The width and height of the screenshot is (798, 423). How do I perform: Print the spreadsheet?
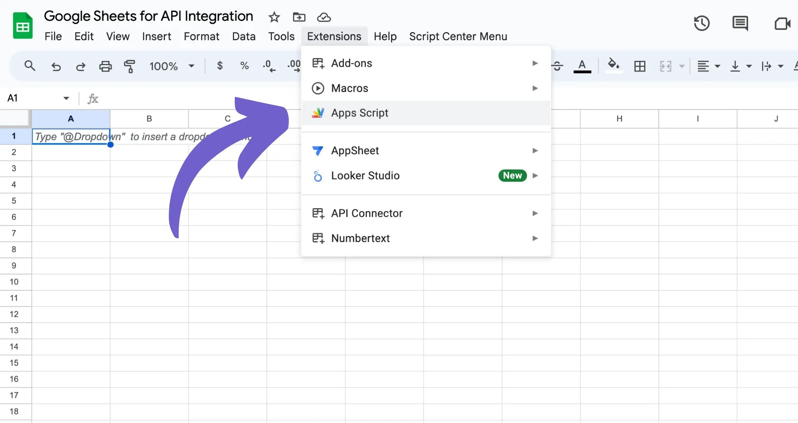coord(105,66)
